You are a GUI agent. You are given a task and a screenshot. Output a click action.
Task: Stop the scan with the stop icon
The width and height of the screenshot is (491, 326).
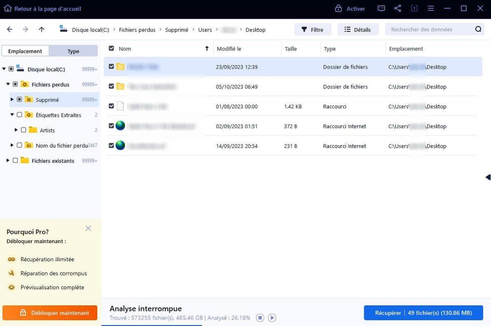pyautogui.click(x=260, y=318)
